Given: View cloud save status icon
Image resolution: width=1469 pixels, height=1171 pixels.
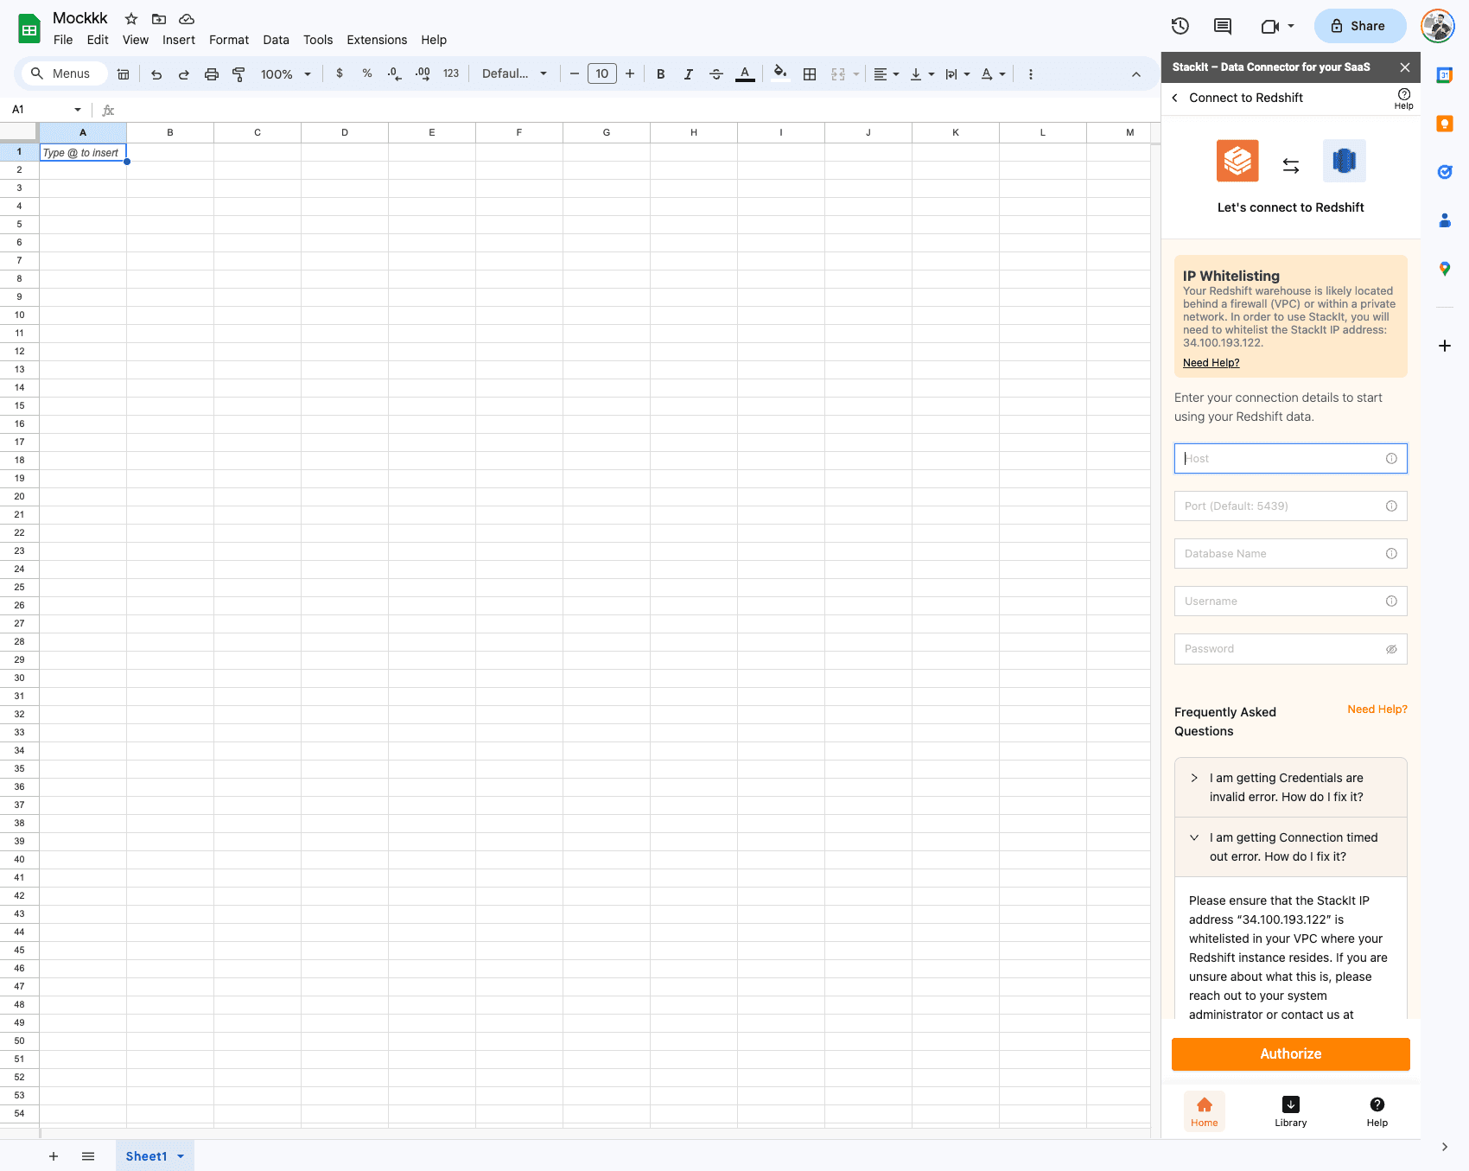Looking at the screenshot, I should tap(187, 19).
